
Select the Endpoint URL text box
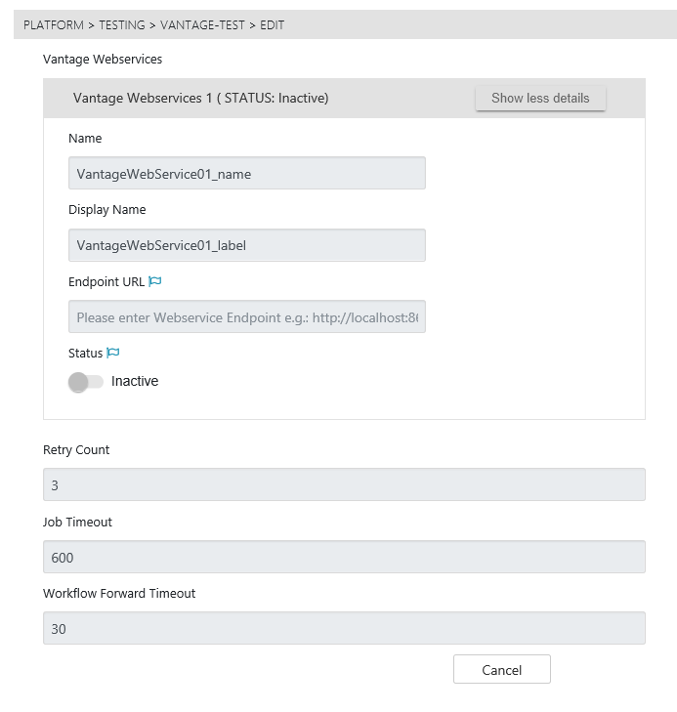tap(246, 317)
